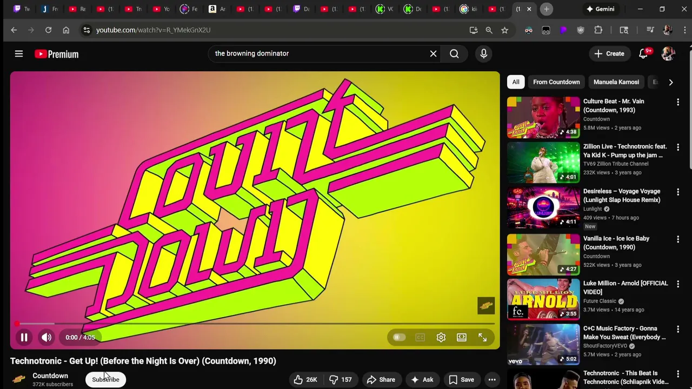
Task: Select the All filter chip
Action: [x=516, y=82]
